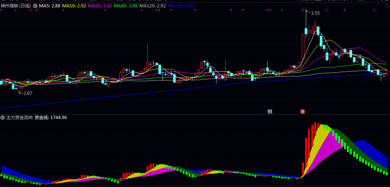Click the 财 financial report marker icon
This screenshot has height=187, width=390.
click(x=270, y=111)
